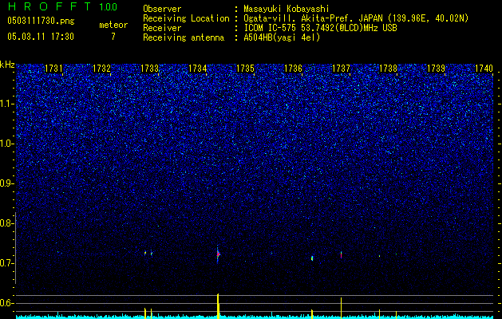Click the 0.7 kHz axis label
Screen dimensions: 502x319
coord(6,263)
